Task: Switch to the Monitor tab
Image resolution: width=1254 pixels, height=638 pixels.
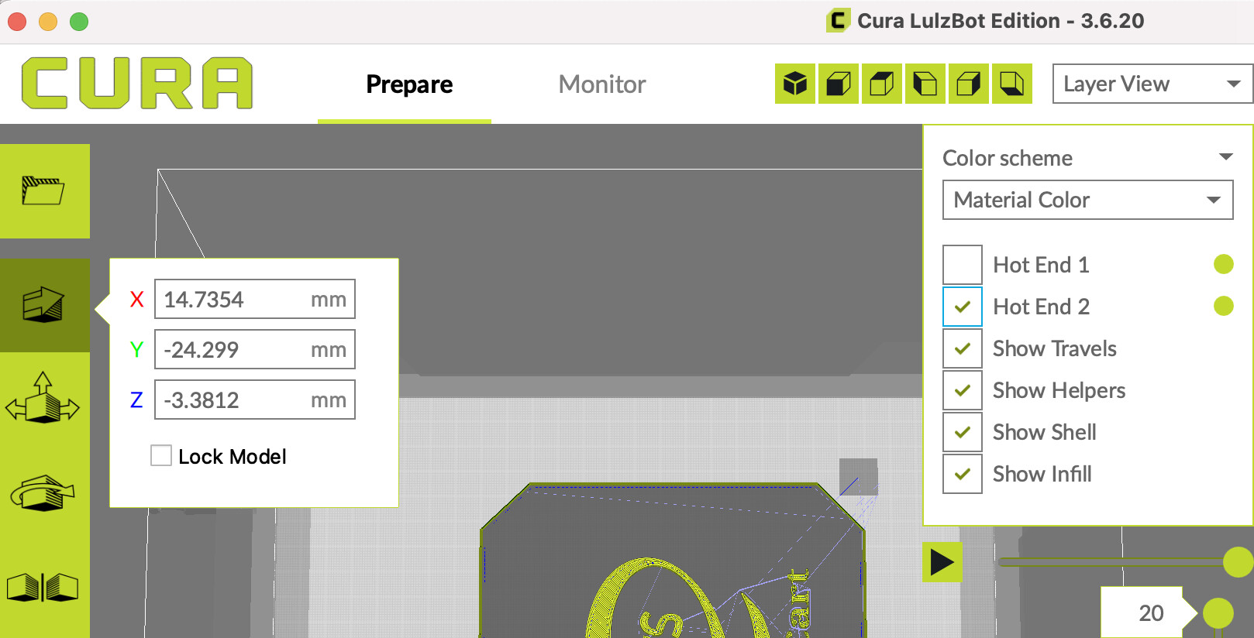Action: pos(602,84)
